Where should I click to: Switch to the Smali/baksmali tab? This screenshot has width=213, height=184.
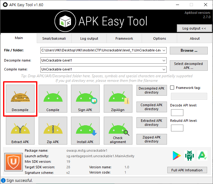[x=54, y=38]
